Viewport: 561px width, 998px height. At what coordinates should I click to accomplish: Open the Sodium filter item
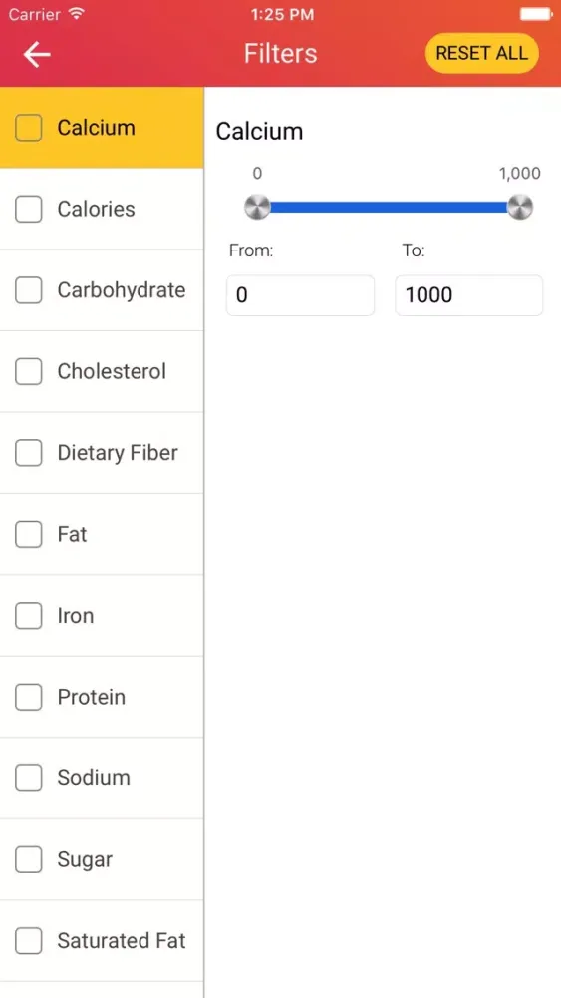tap(102, 777)
